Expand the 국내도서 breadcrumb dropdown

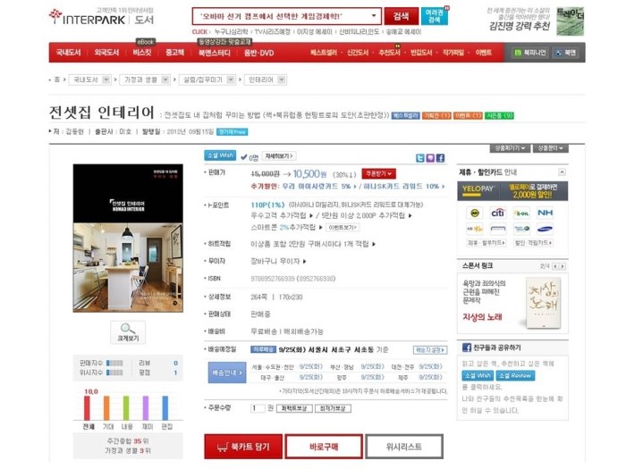pyautogui.click(x=106, y=80)
